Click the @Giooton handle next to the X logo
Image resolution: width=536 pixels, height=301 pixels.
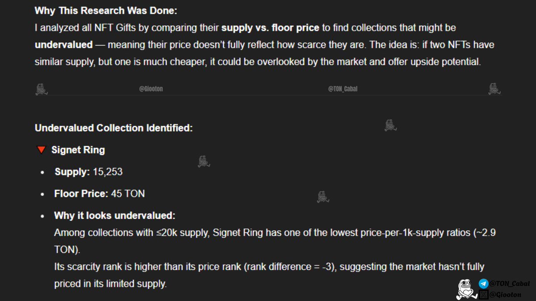tap(505, 294)
